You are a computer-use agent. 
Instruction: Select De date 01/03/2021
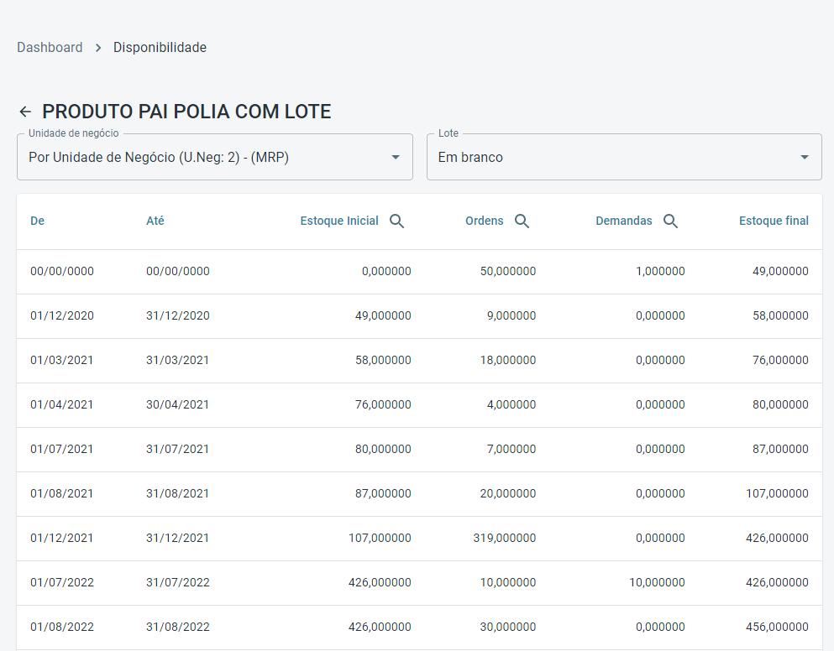(x=61, y=360)
